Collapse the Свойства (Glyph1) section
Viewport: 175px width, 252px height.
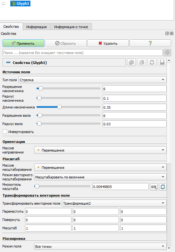8,62
